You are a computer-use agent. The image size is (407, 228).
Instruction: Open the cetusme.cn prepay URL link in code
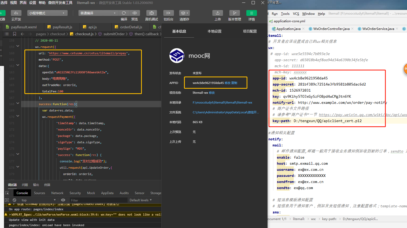pyautogui.click(x=88, y=53)
